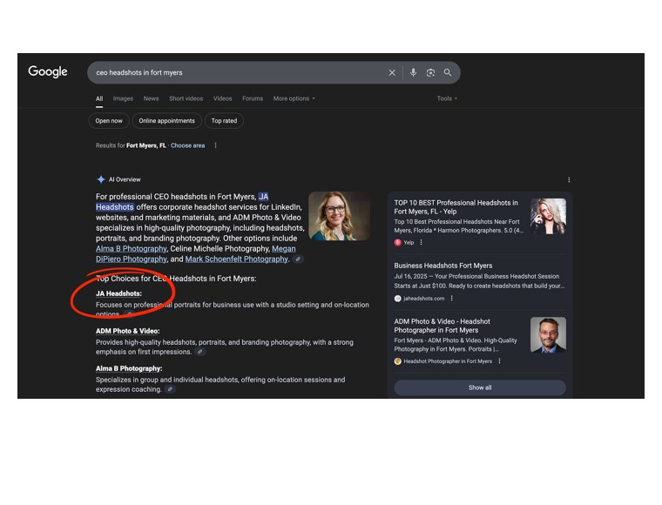Click into the search input field
Screen dimensions: 662x505
click(x=236, y=72)
